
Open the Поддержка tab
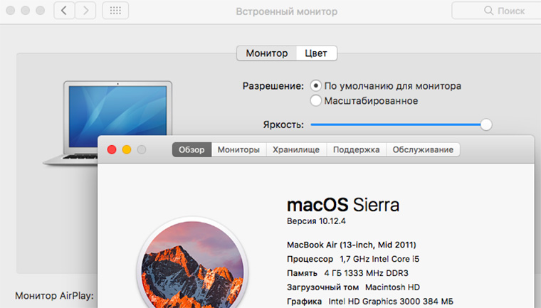tap(356, 149)
